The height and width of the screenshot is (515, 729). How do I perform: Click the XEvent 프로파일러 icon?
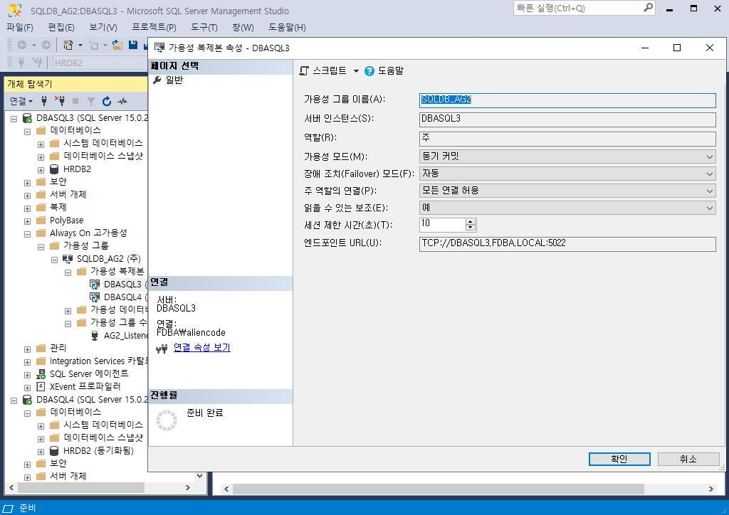click(x=41, y=386)
